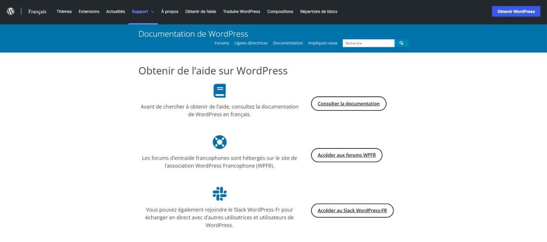This screenshot has height=242, width=547.
Task: Click the WordPress logo icon
Action: click(x=11, y=11)
